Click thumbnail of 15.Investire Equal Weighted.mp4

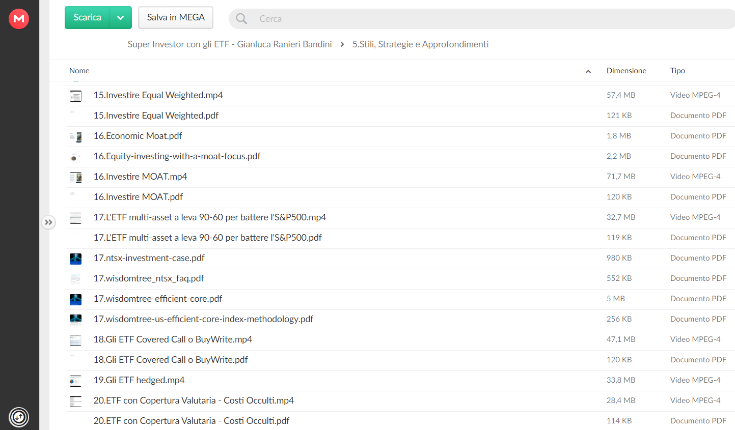(75, 96)
